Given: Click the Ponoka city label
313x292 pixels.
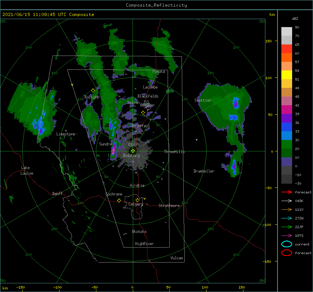Looking at the screenshot, I should click(159, 72).
